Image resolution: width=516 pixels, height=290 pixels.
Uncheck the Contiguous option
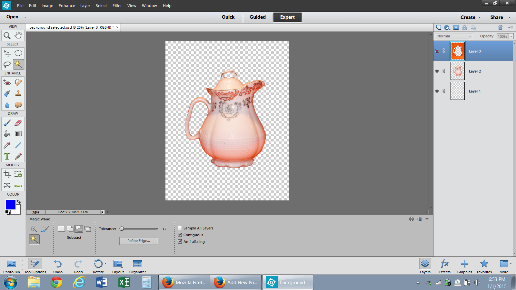tap(180, 235)
